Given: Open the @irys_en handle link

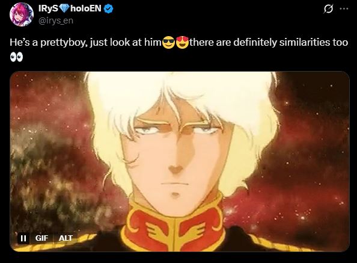Looking at the screenshot, I should (56, 20).
